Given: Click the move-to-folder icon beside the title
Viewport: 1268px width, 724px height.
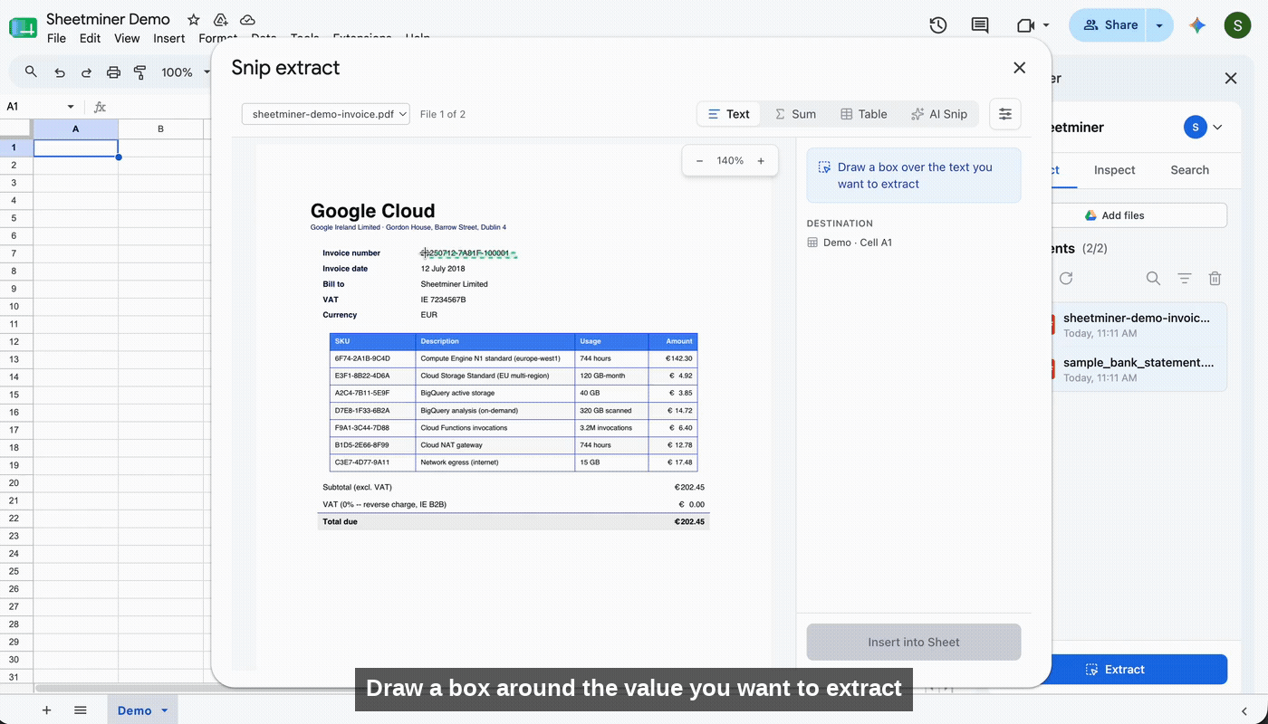Looking at the screenshot, I should click(220, 20).
